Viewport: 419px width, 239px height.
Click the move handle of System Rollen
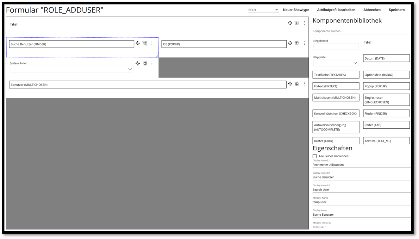138,63
